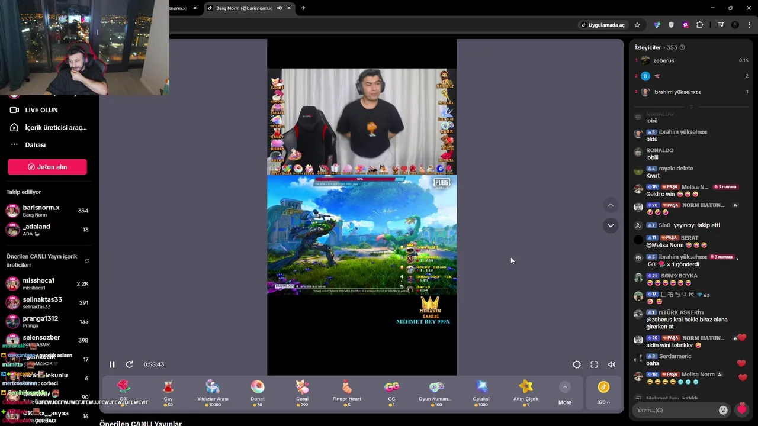Open barisnorm.x followed channel
This screenshot has width=758, height=426.
point(47,211)
